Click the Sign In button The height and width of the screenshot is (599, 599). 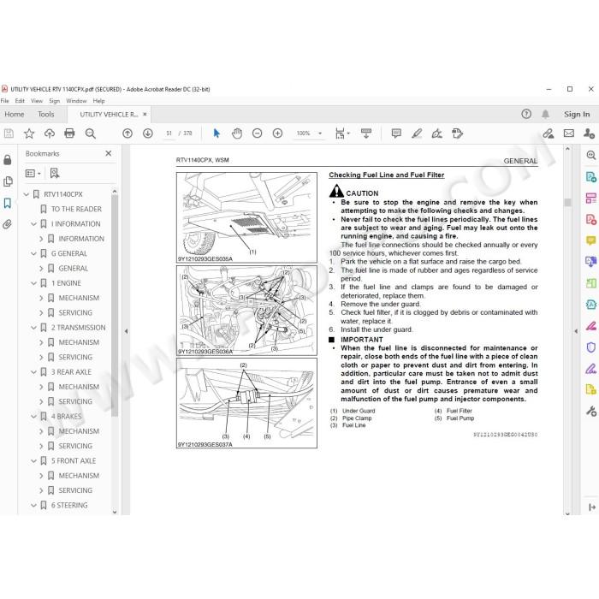(577, 114)
